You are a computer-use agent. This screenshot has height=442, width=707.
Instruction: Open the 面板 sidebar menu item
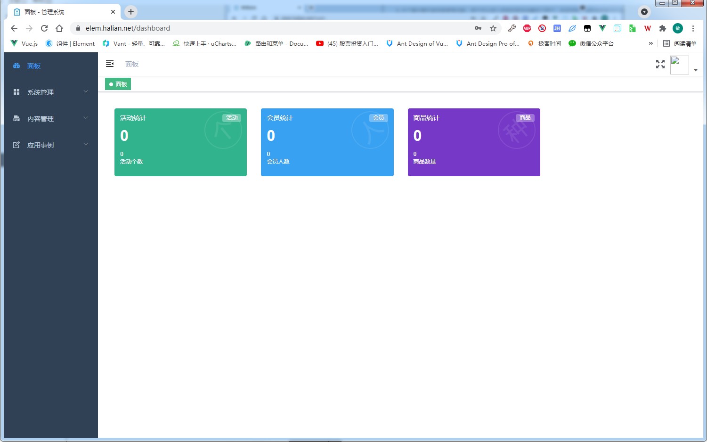click(x=51, y=66)
